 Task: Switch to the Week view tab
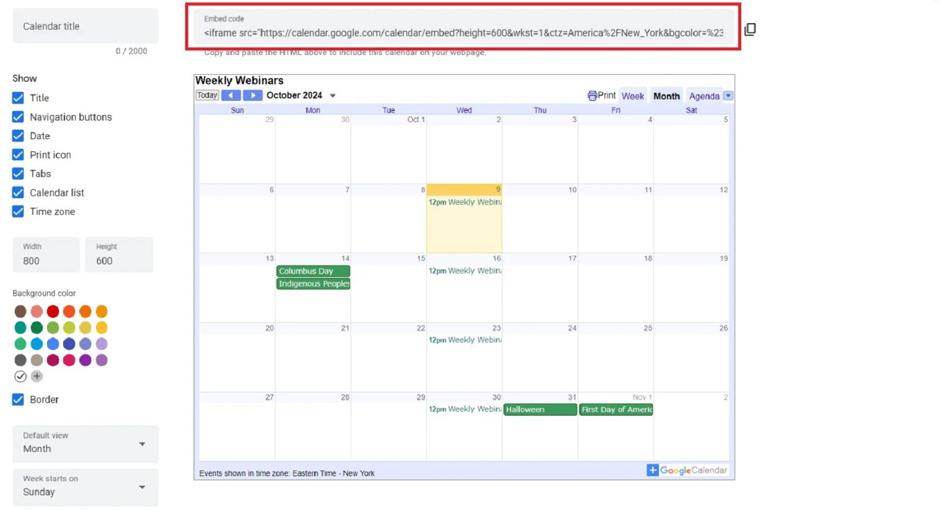[x=633, y=96]
